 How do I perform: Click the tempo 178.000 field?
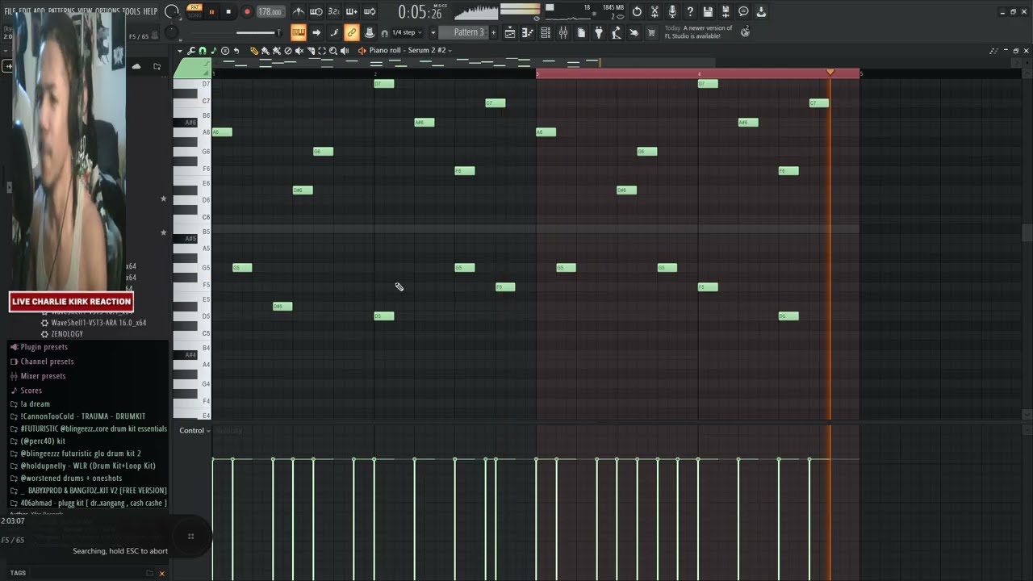click(270, 11)
